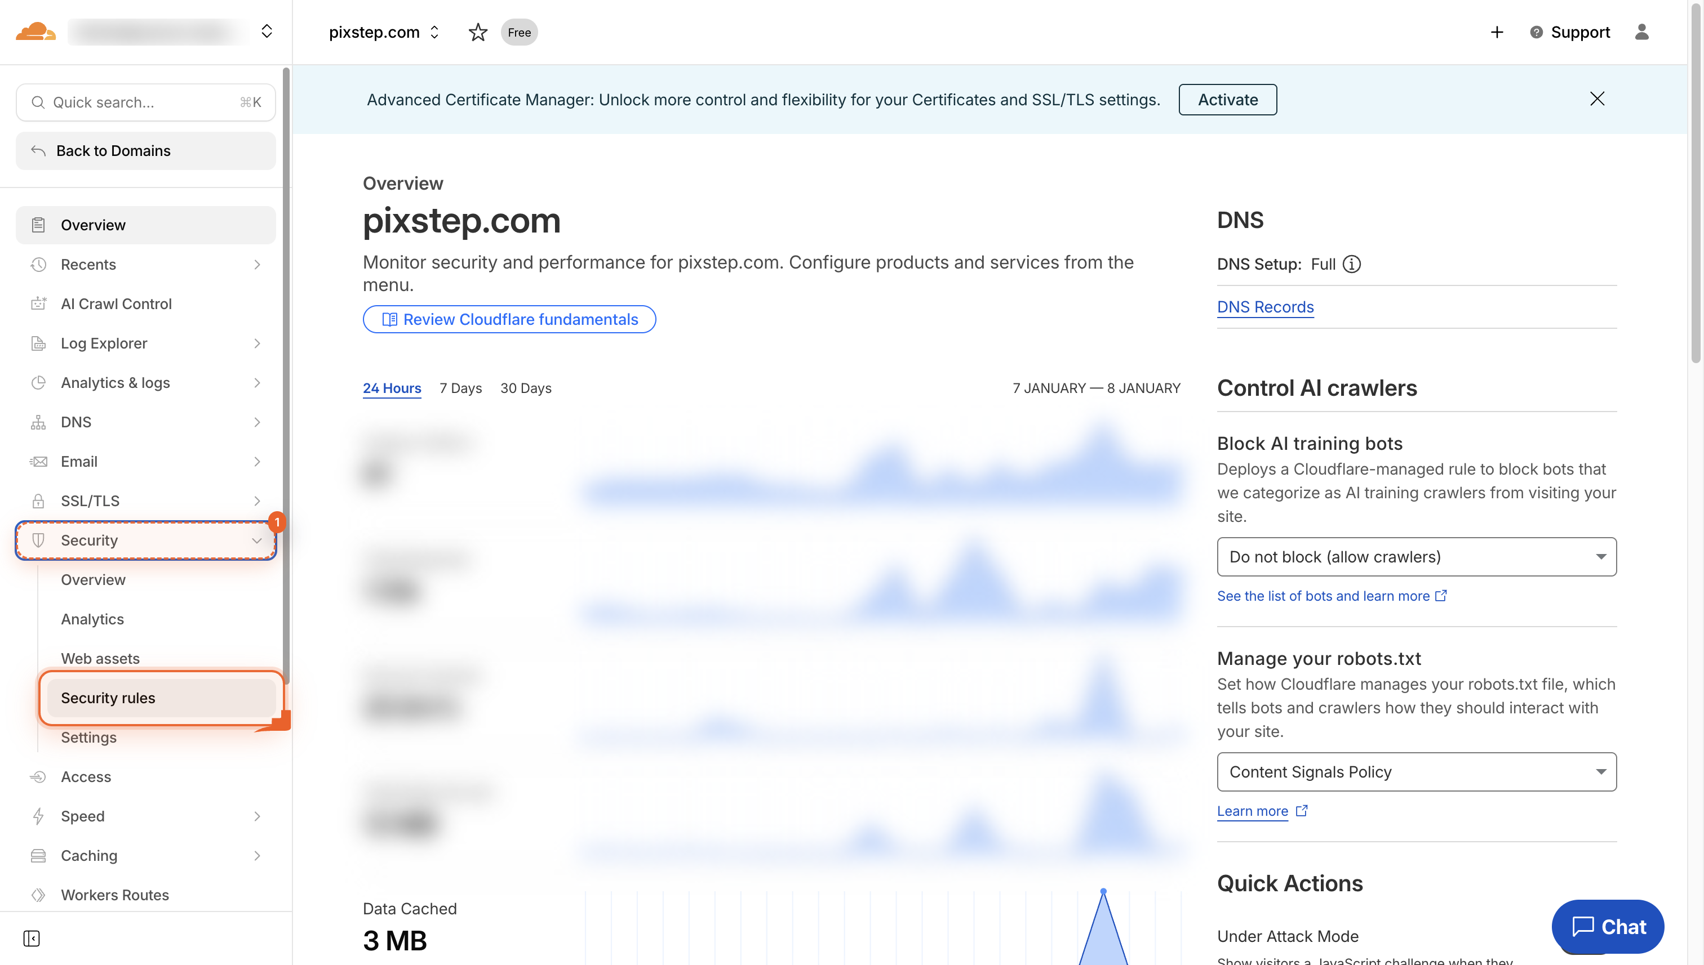Screen dimensions: 1704x965
Task: Toggle the favorite star for pixstep.com
Action: click(x=478, y=32)
